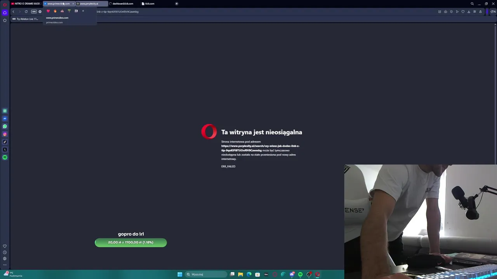This screenshot has height=279, width=497.
Task: Open File Explorer from taskbar
Action: (x=240, y=274)
